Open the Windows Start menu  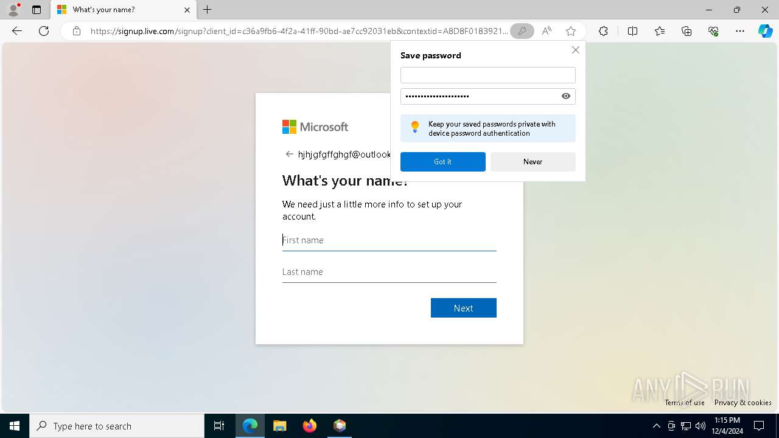(x=15, y=426)
